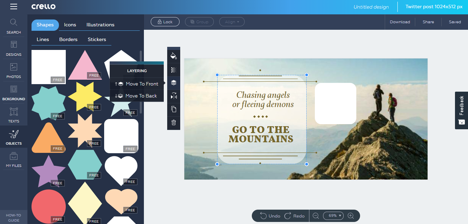Click the Crello logo

44,7
